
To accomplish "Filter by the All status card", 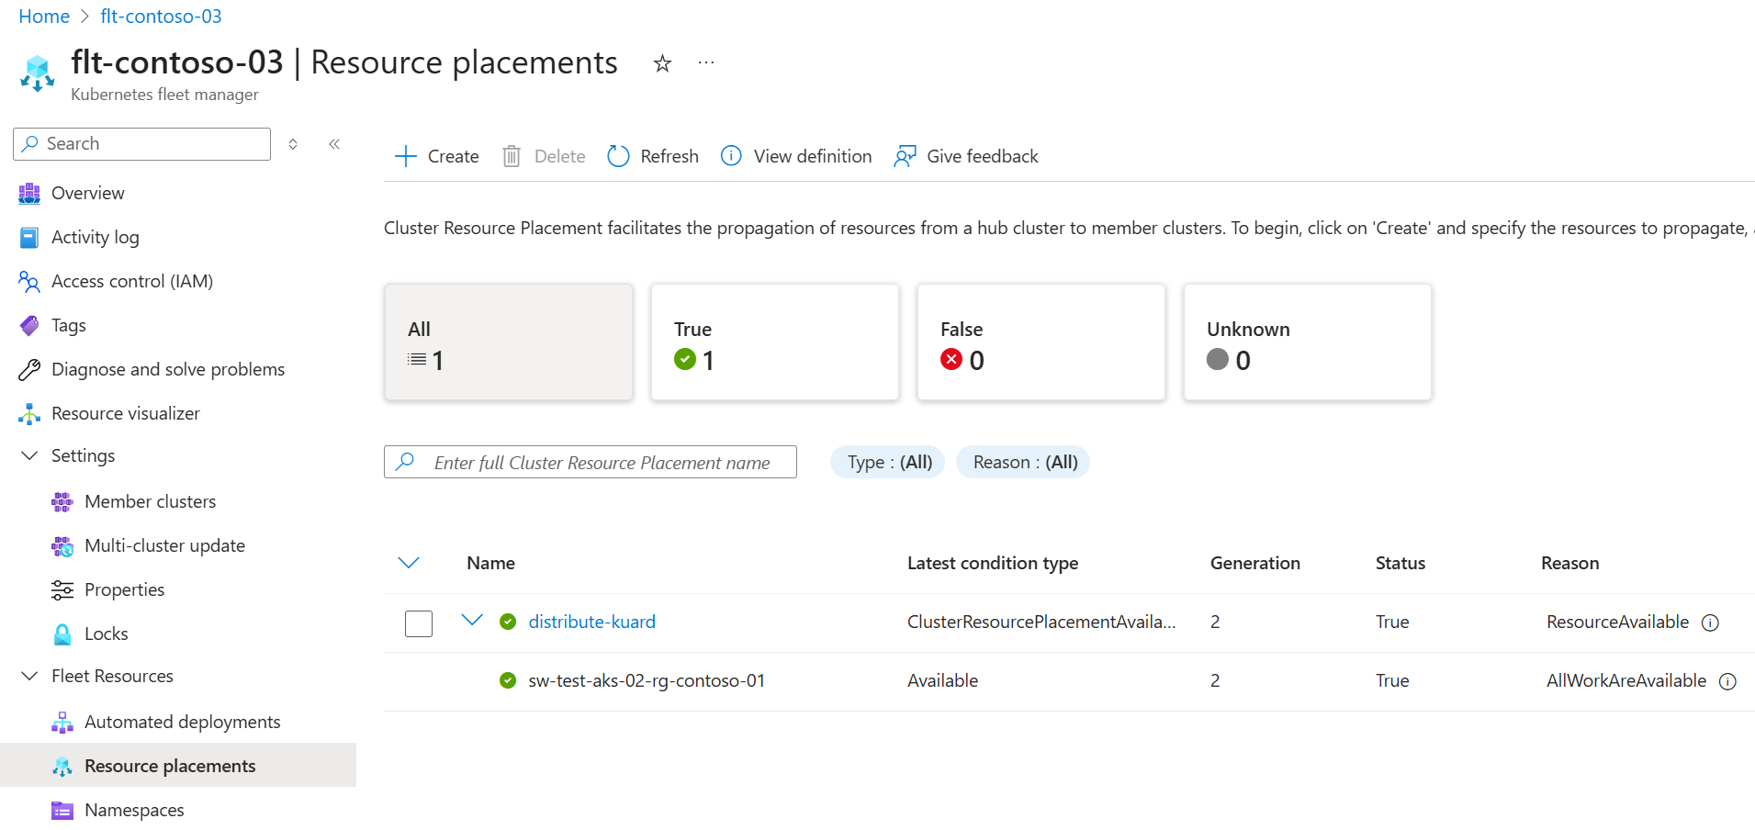I will pos(509,342).
